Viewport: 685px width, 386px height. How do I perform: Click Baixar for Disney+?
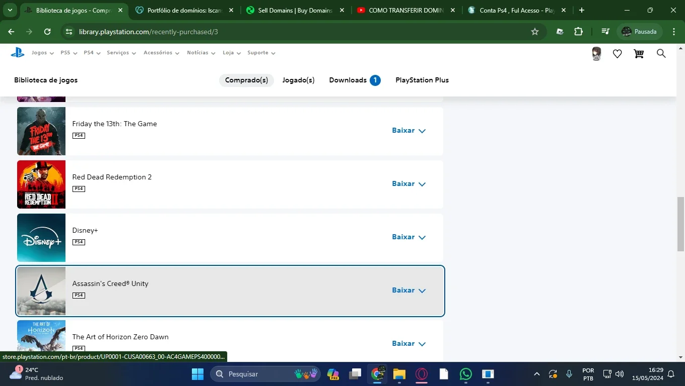click(x=409, y=237)
